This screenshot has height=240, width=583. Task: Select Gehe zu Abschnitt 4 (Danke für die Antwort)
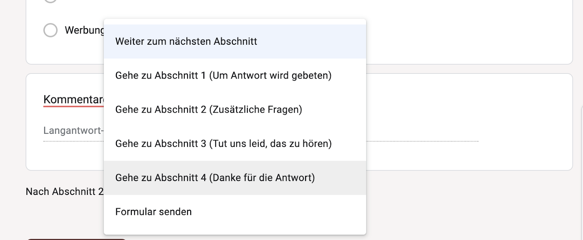[215, 178]
